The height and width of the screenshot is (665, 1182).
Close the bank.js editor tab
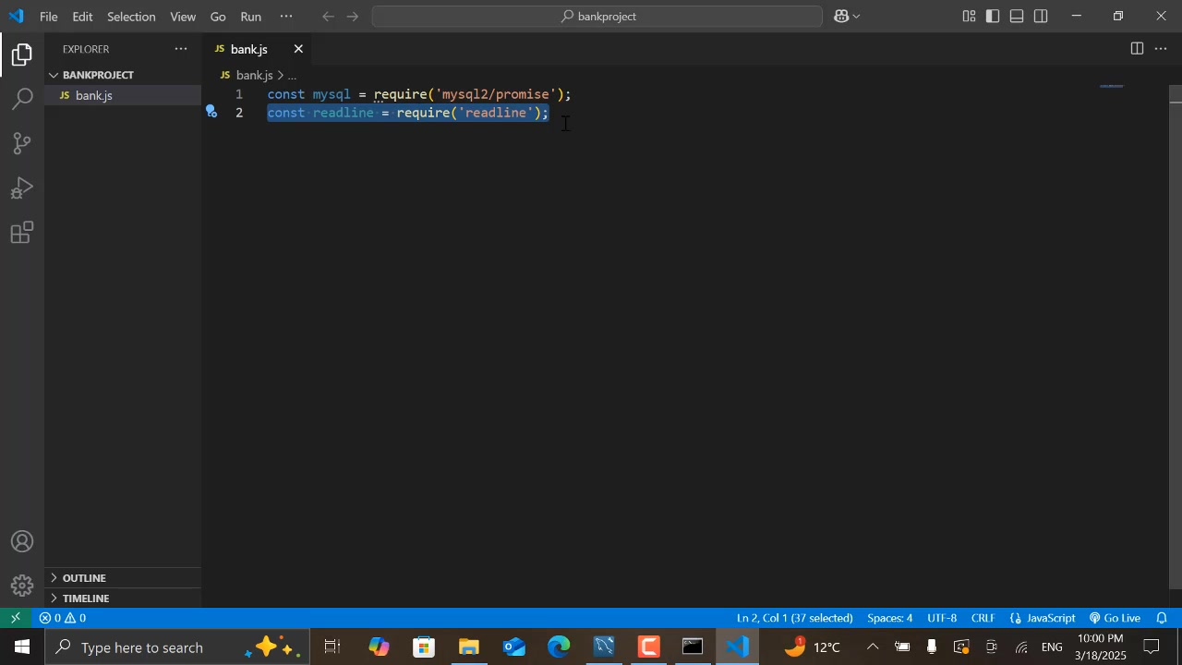pos(298,49)
